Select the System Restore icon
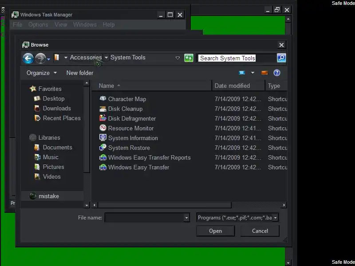 (103, 147)
